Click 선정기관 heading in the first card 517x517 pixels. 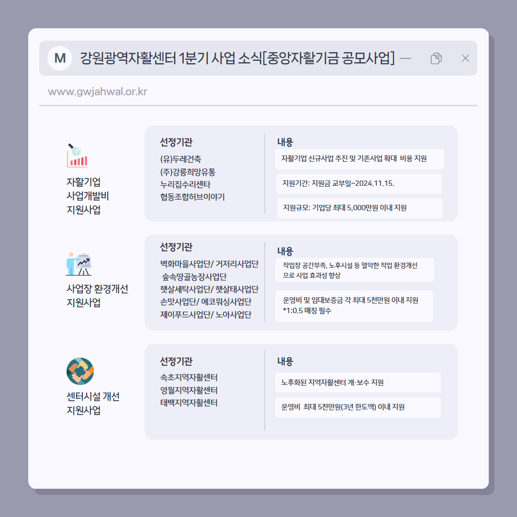(176, 142)
